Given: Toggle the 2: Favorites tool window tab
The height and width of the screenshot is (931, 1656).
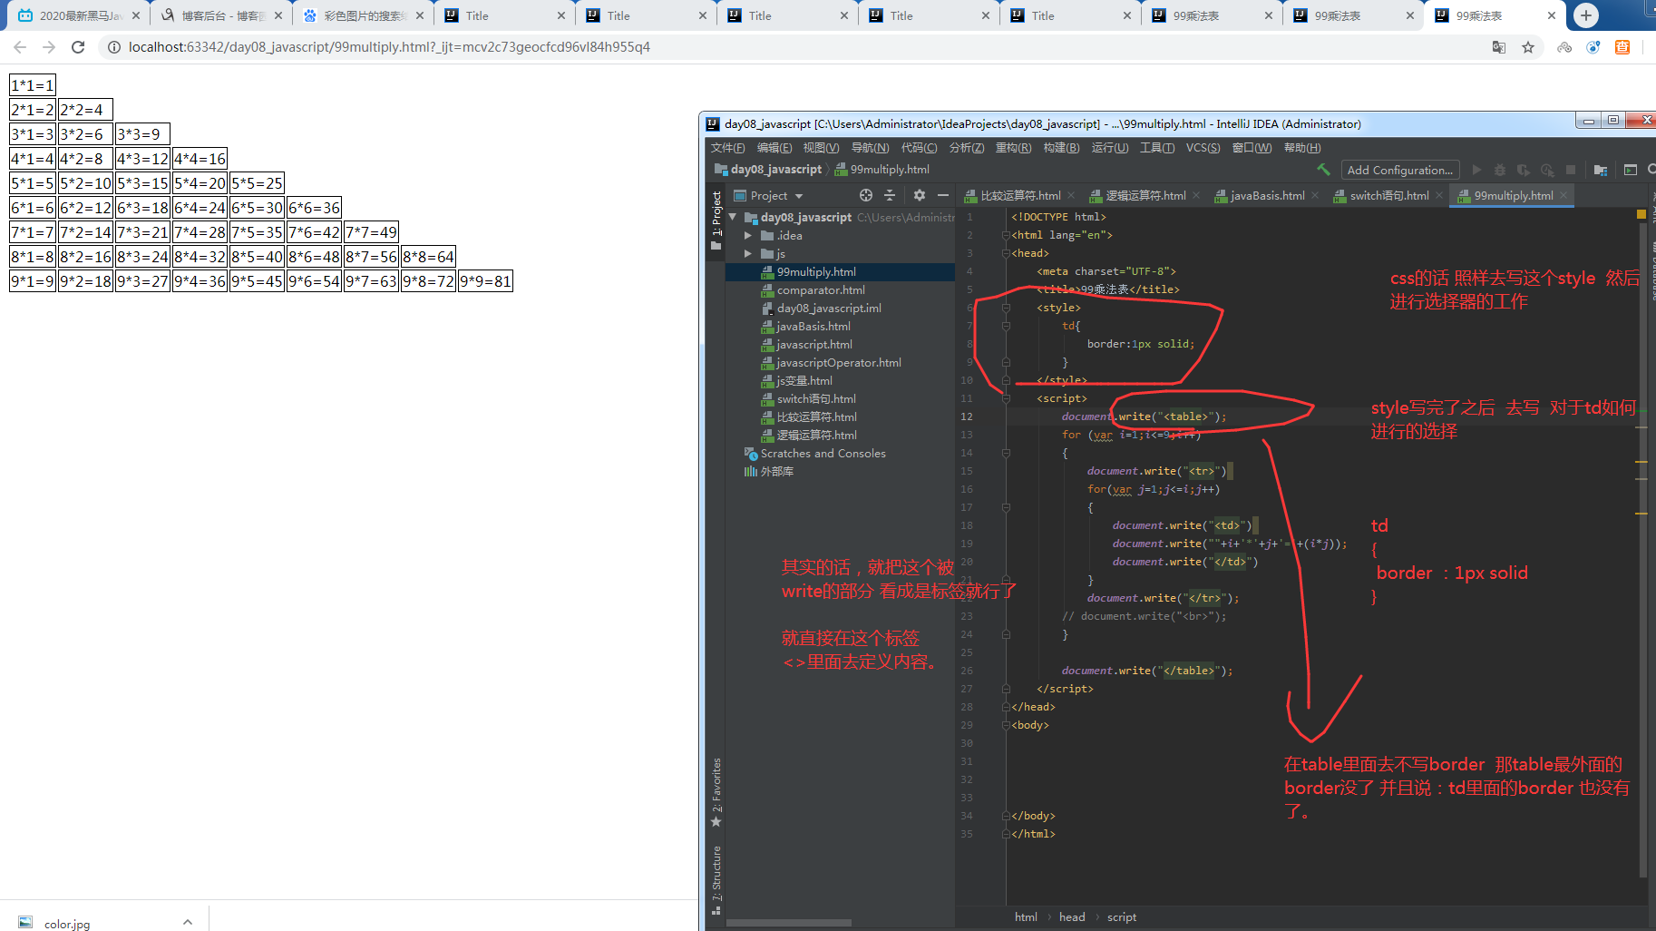Looking at the screenshot, I should coord(716,791).
